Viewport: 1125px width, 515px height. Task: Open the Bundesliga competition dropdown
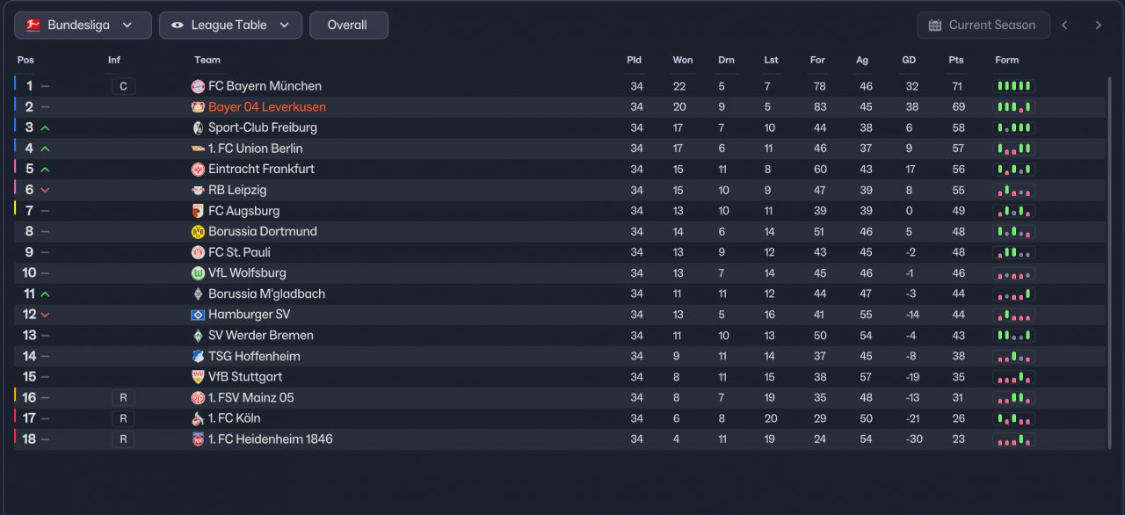click(x=83, y=25)
